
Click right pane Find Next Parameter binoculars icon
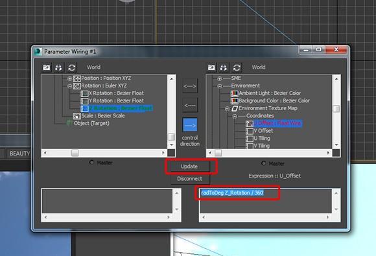[224, 67]
